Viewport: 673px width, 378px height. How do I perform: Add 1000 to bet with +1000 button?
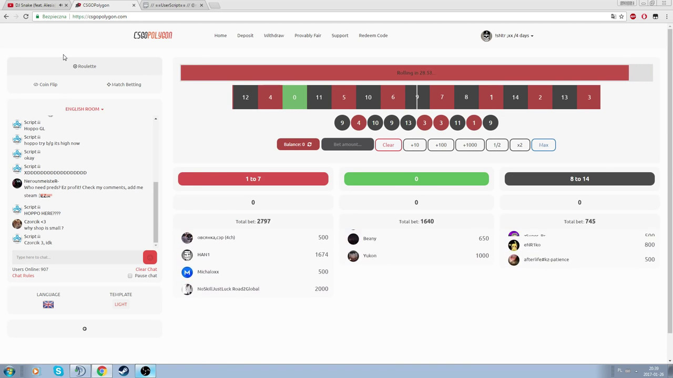click(470, 145)
